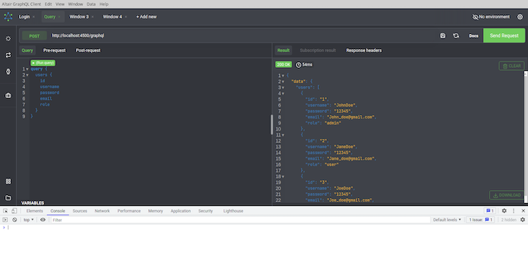Close the Window 4 tab

pos(126,17)
